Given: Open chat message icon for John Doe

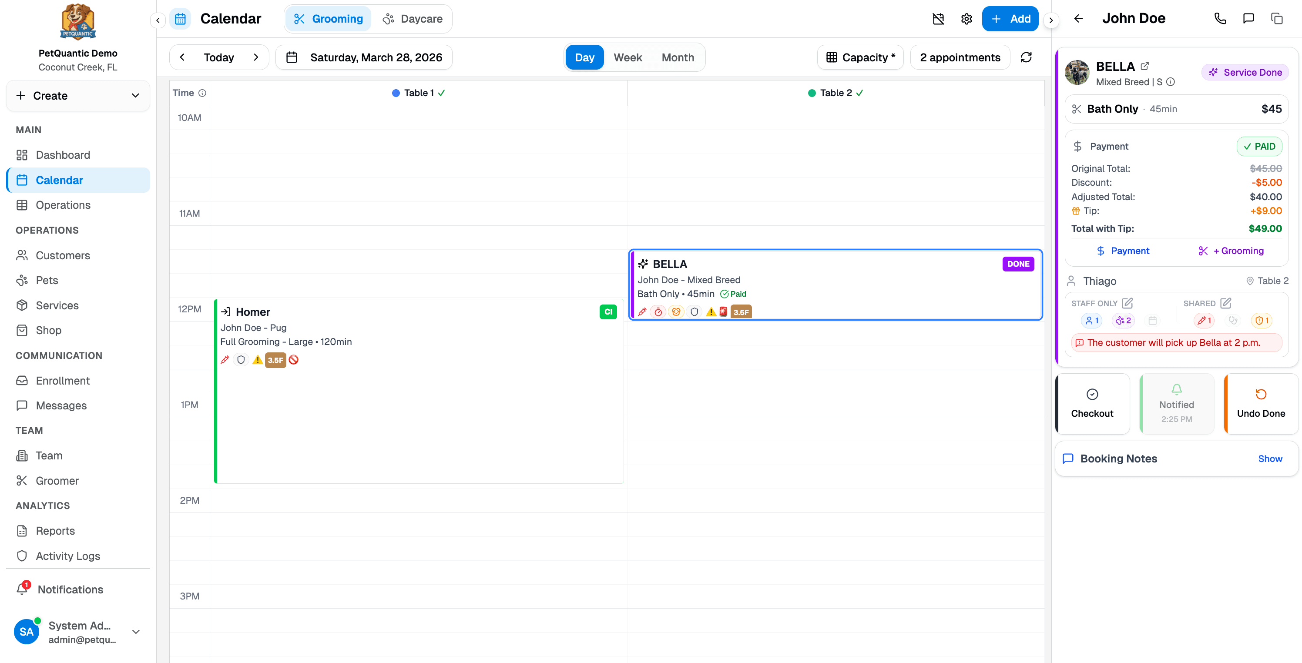Looking at the screenshot, I should (1248, 19).
